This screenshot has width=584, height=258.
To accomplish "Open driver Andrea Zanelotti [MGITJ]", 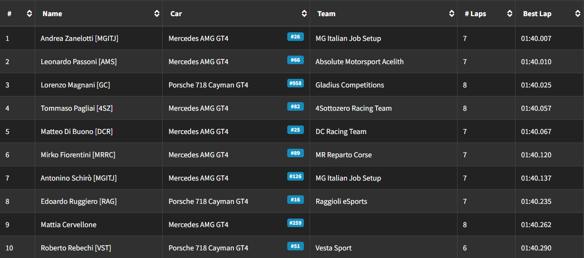I will click(79, 38).
